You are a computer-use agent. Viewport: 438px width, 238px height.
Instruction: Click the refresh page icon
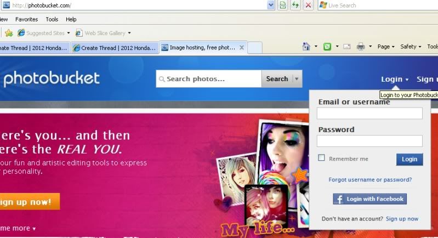(x=295, y=5)
